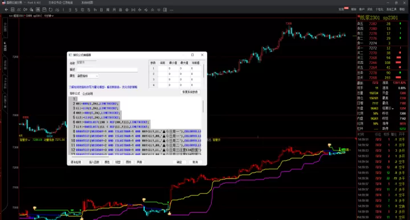
Task: Click code line 2 starting with HH:=HHV
Action: coord(97,104)
